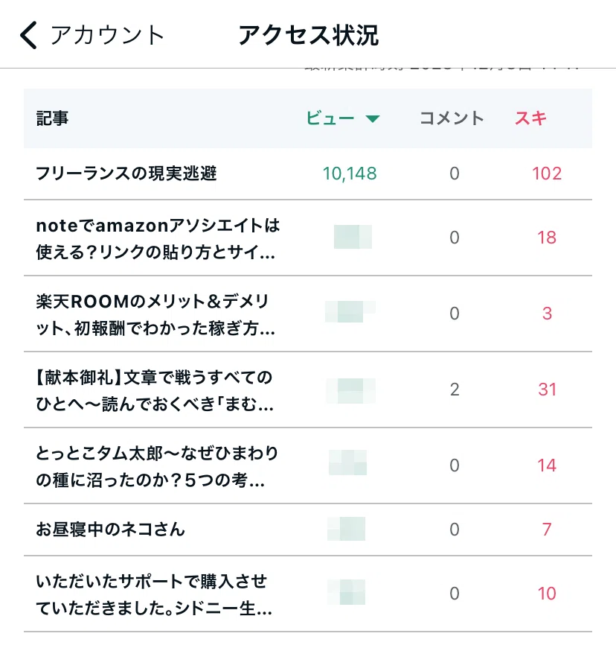Click the アクセス状況 page title

308,35
